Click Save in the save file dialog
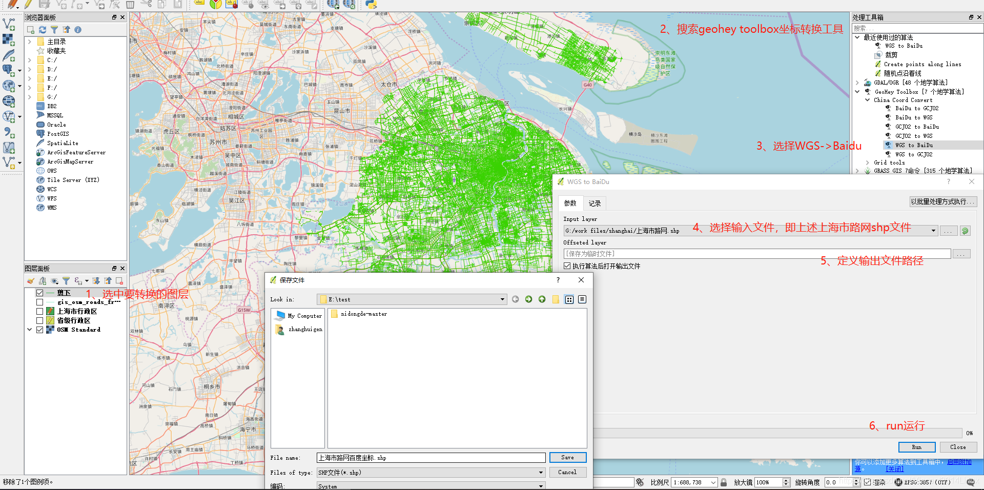 [567, 457]
